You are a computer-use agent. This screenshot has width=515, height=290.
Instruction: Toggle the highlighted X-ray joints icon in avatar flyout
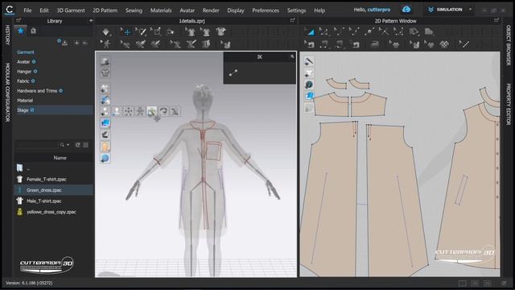coord(151,111)
